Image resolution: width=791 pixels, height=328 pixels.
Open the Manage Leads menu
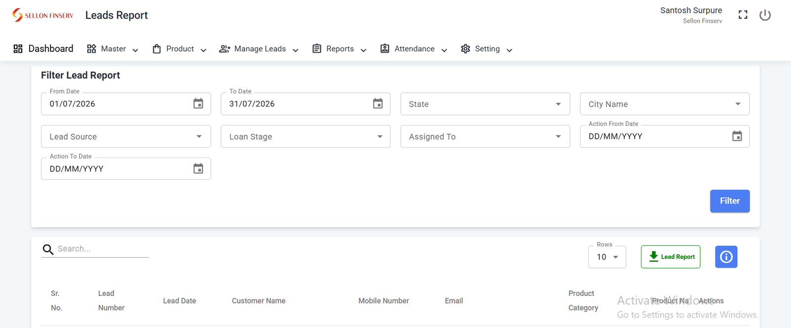coord(259,48)
